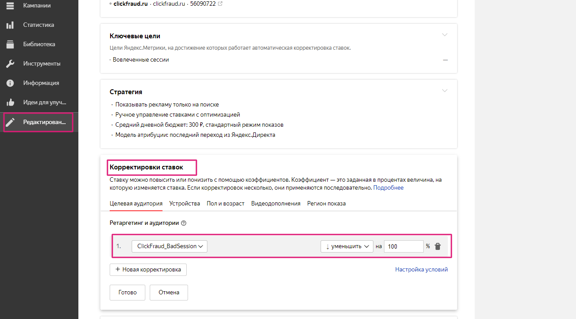
Task: Open the ClickFraud_BadSession audience dropdown
Action: click(170, 246)
